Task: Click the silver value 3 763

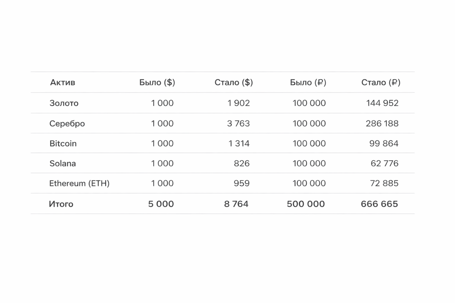Action: tap(238, 123)
